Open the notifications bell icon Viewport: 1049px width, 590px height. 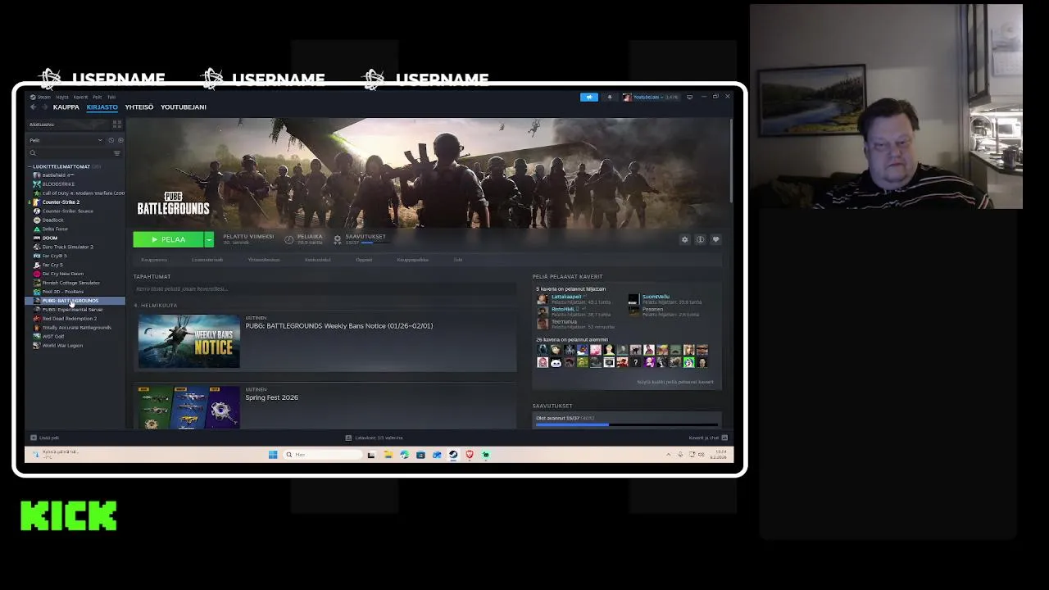click(610, 97)
